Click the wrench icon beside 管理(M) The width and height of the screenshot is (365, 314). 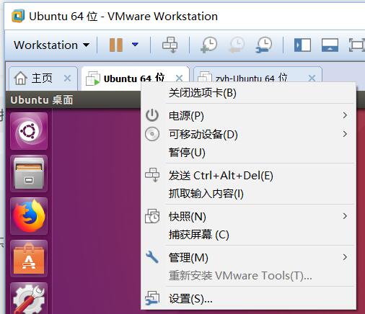coord(152,257)
